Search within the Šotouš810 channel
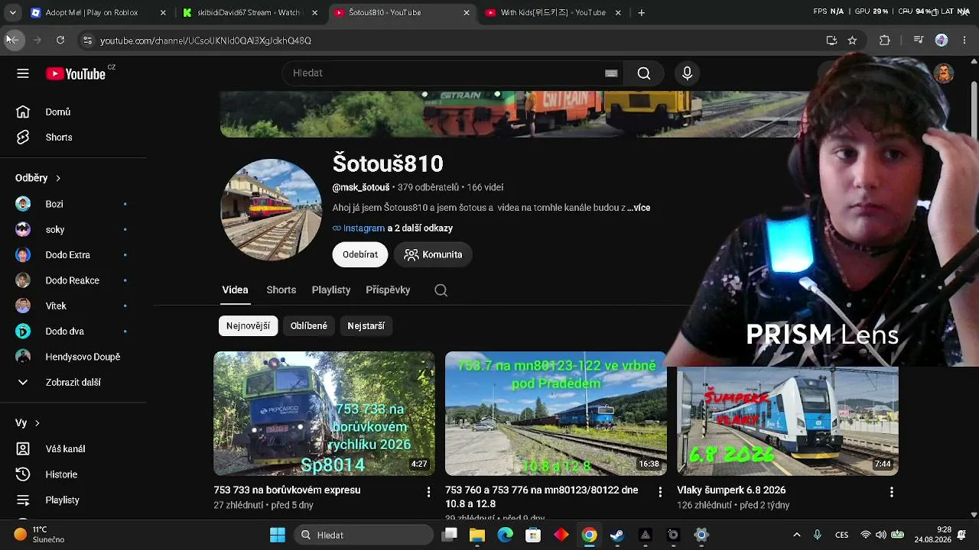 [441, 290]
